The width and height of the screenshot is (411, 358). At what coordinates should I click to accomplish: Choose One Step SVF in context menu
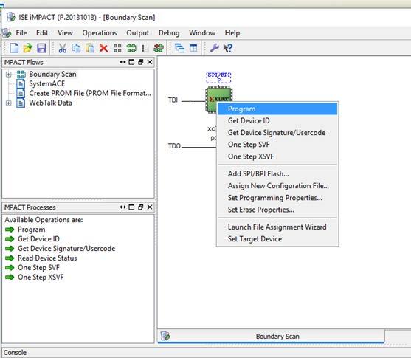pyautogui.click(x=277, y=145)
